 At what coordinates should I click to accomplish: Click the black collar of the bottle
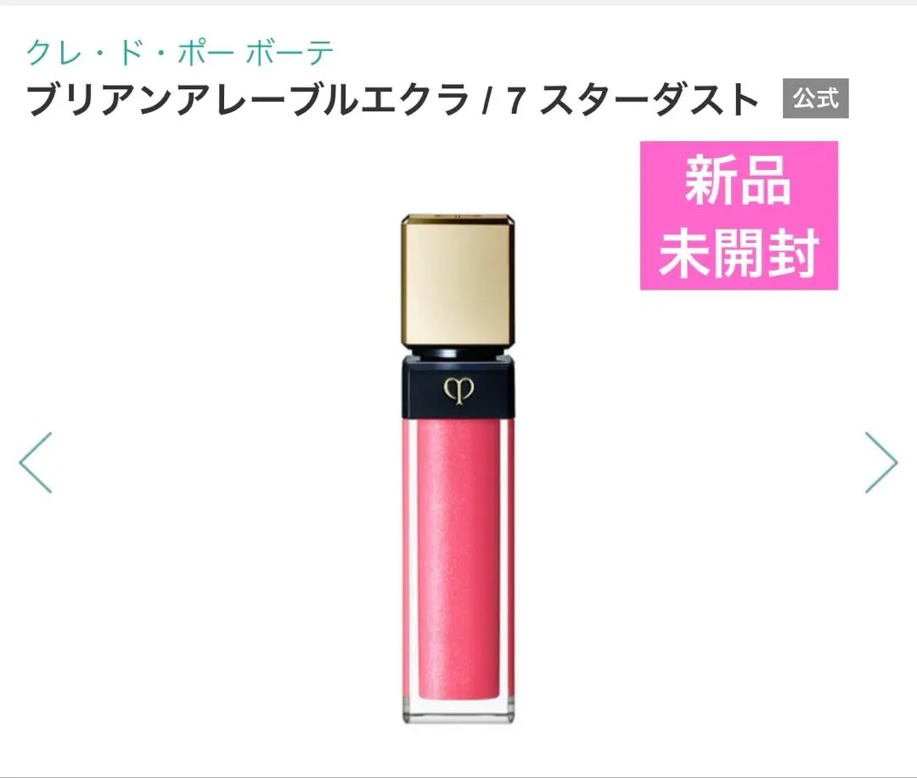[x=458, y=386]
